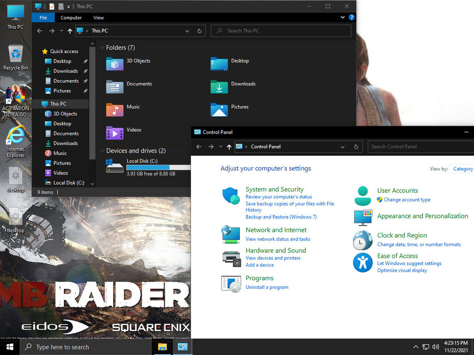Go up one level in This PC explorer
Viewport: 474px width, 355px height.
(x=70, y=31)
